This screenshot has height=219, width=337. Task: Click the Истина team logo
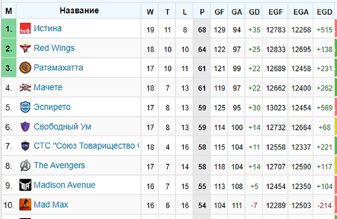(x=25, y=29)
